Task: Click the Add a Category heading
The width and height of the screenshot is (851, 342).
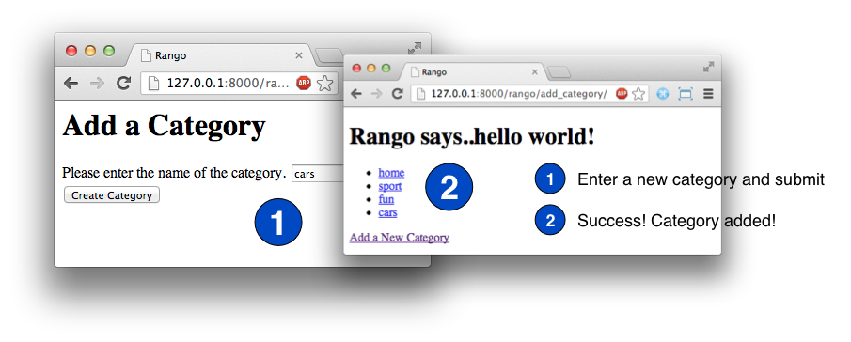Action: [x=164, y=125]
